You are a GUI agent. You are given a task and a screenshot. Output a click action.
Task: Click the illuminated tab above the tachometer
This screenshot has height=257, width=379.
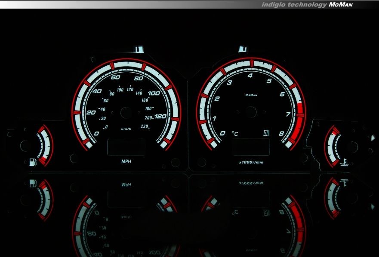point(243,49)
